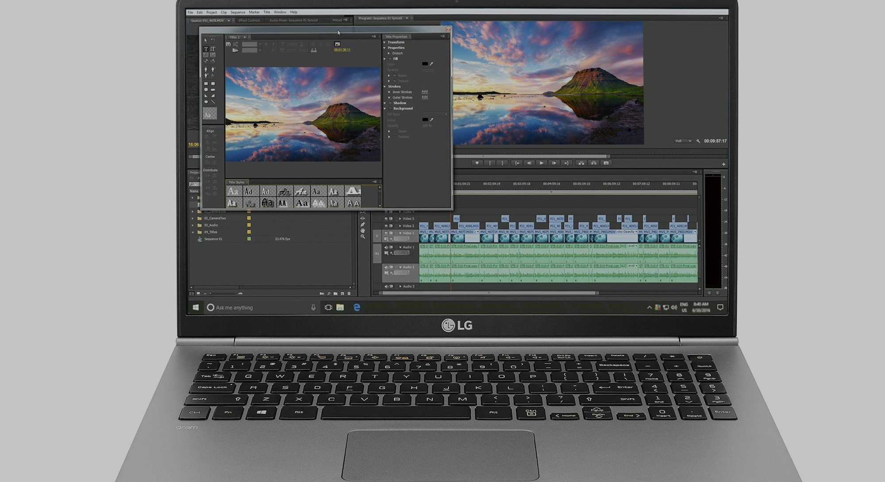Collapse the Transform section in Title Properties
Viewport: 885px width, 482px height.
click(385, 42)
